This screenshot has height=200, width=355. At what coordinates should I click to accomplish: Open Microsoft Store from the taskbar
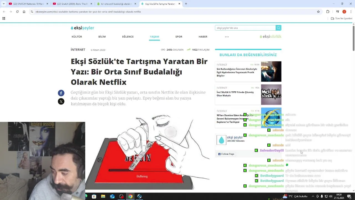tap(94, 196)
